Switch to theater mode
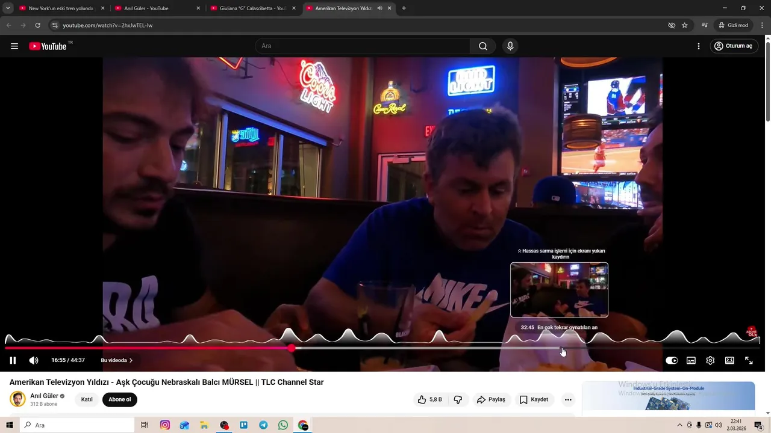This screenshot has height=433, width=771. (729, 360)
